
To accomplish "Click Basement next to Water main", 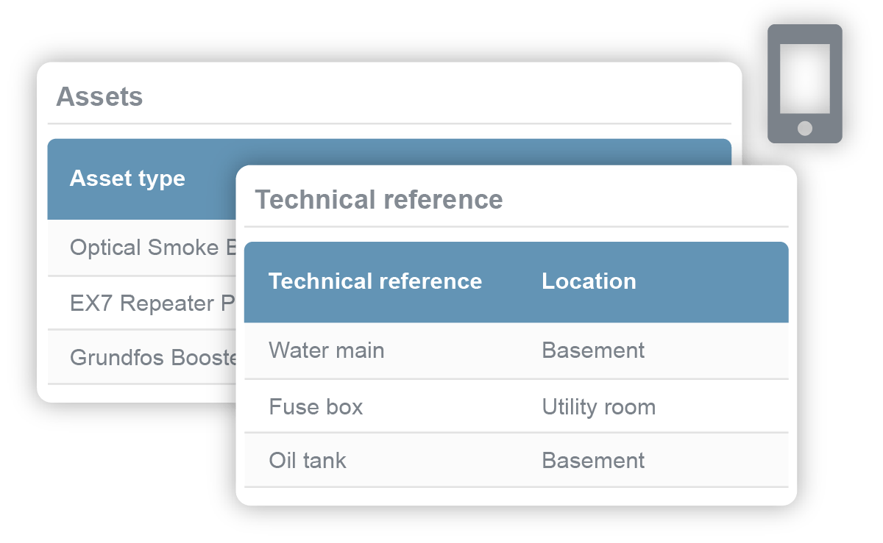I will click(593, 350).
